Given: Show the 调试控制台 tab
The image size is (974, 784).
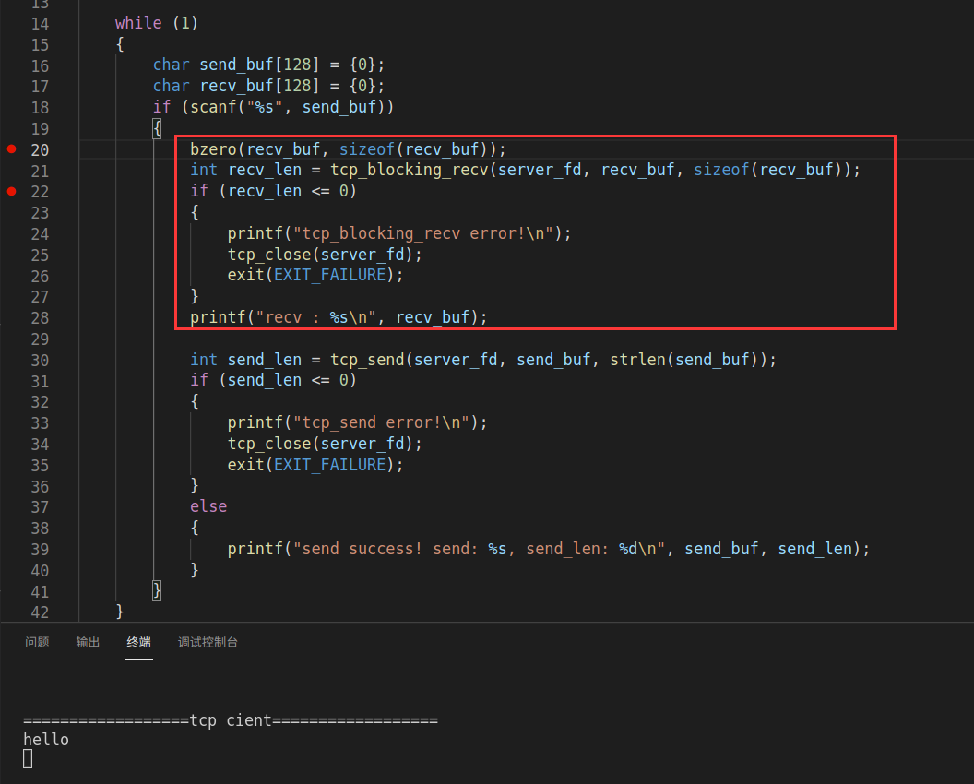Looking at the screenshot, I should tap(208, 642).
